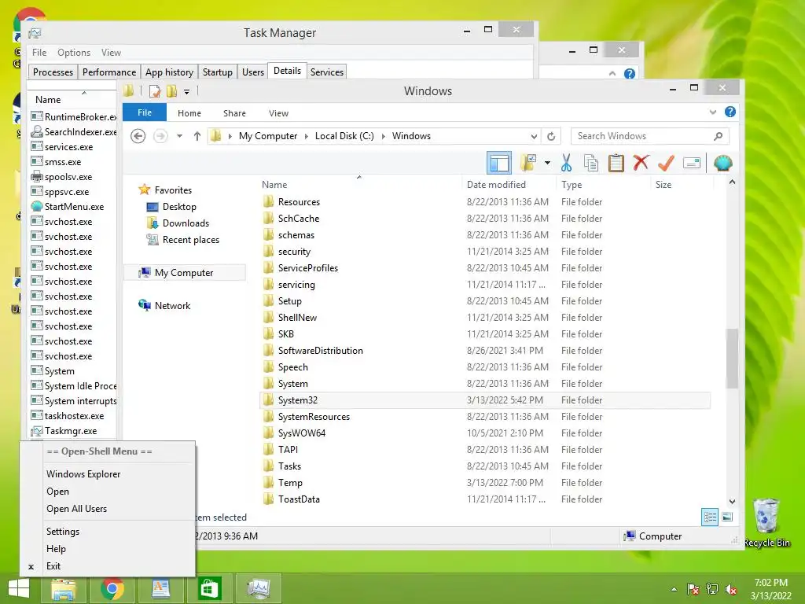Click the muted speaker tray icon
805x604 pixels.
click(731, 590)
